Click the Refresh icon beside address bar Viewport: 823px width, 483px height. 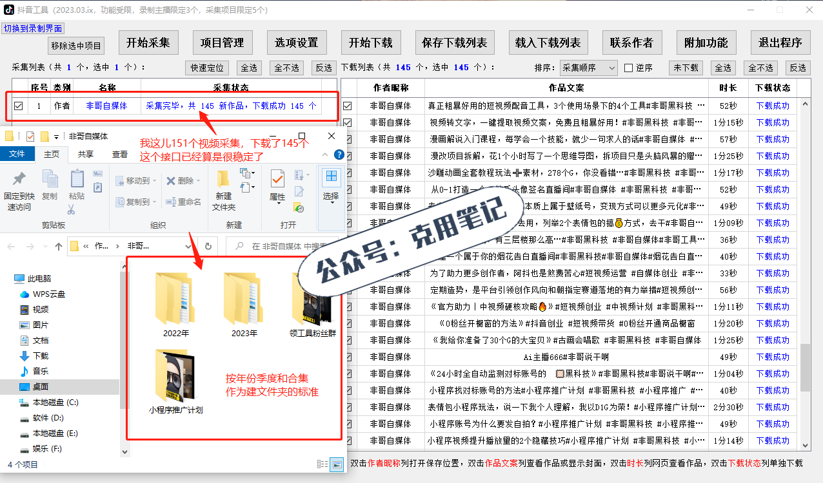(208, 246)
